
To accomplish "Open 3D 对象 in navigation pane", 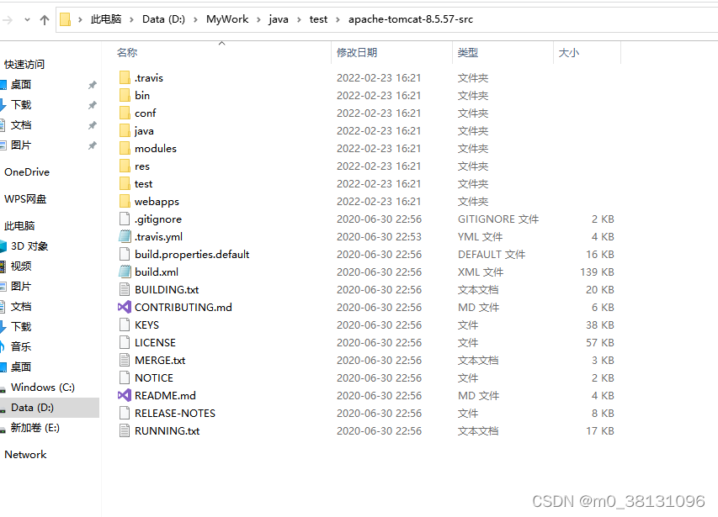I will (29, 246).
